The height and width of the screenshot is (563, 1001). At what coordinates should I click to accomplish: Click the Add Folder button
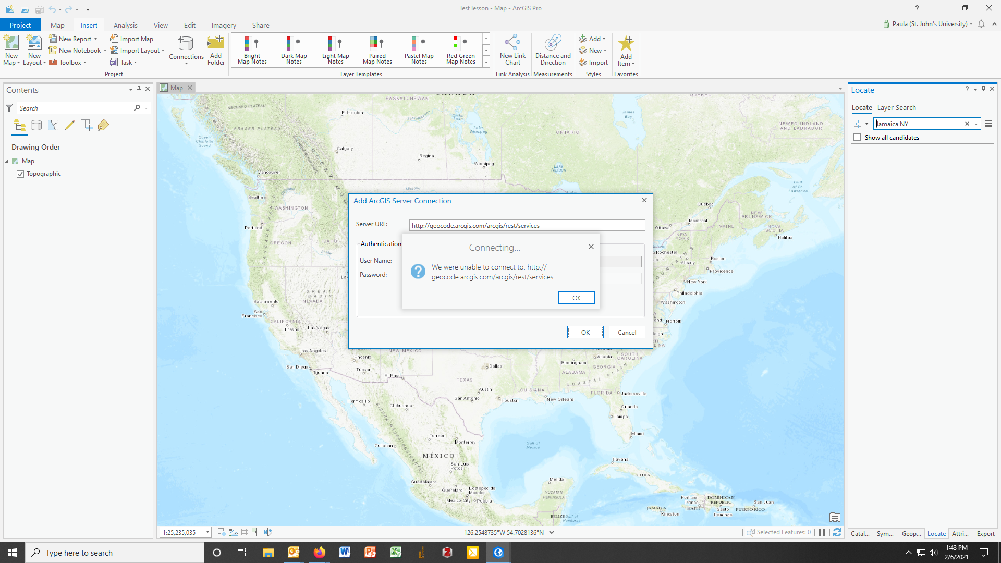point(215,50)
